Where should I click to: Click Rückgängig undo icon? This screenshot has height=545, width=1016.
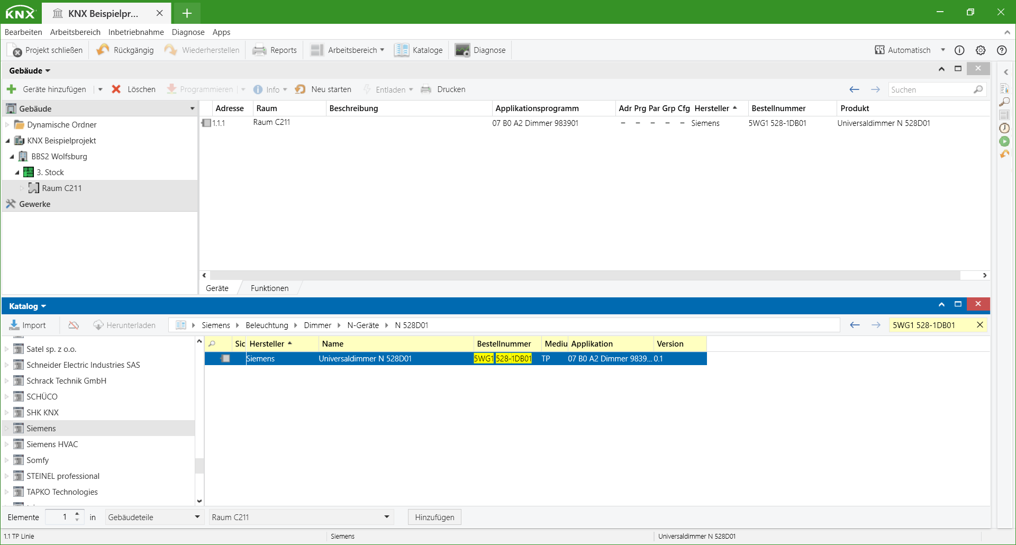[x=103, y=50]
